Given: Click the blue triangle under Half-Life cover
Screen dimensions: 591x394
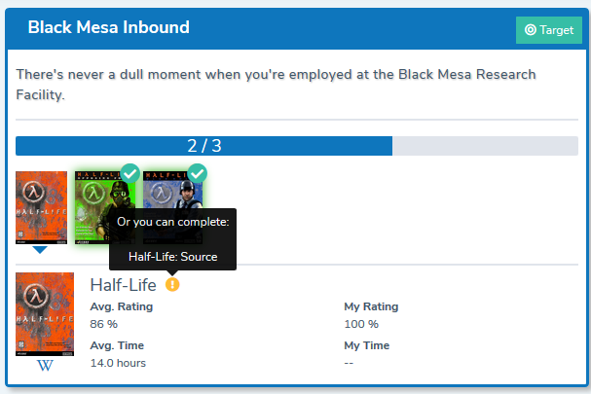Looking at the screenshot, I should [40, 250].
